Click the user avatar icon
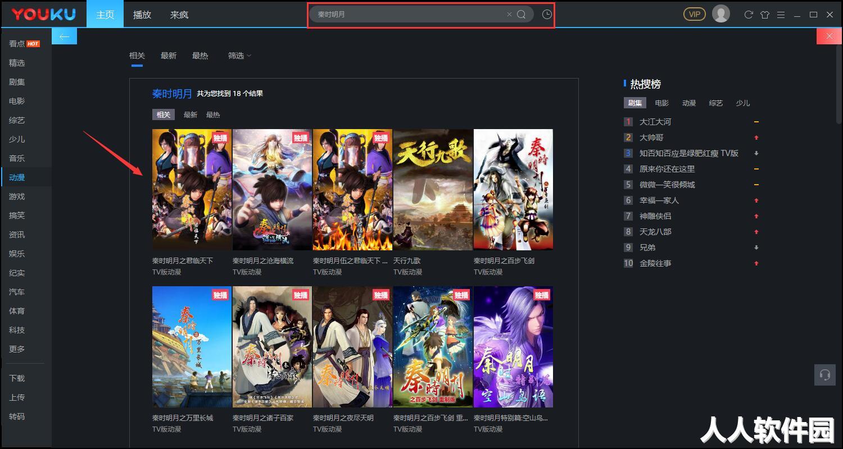Viewport: 843px width, 449px height. pos(721,13)
